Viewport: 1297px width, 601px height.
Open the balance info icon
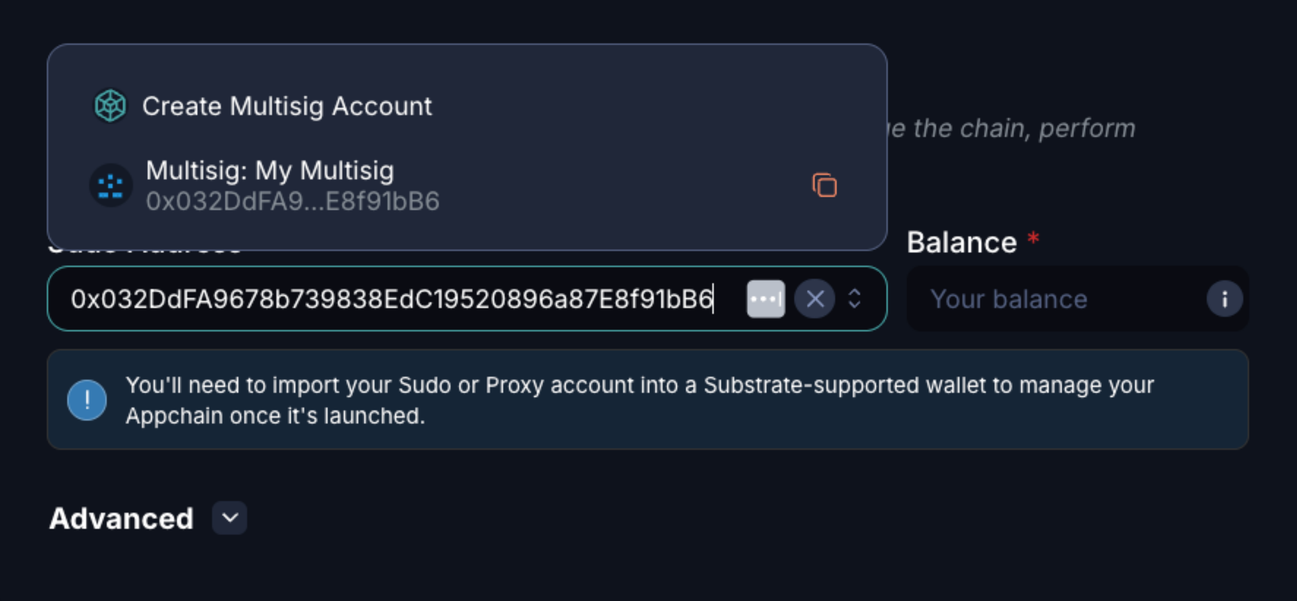(x=1225, y=299)
